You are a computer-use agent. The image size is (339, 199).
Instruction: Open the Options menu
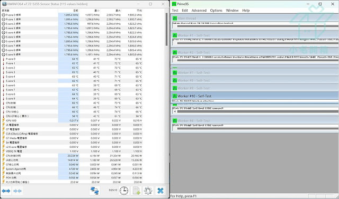[216, 11]
